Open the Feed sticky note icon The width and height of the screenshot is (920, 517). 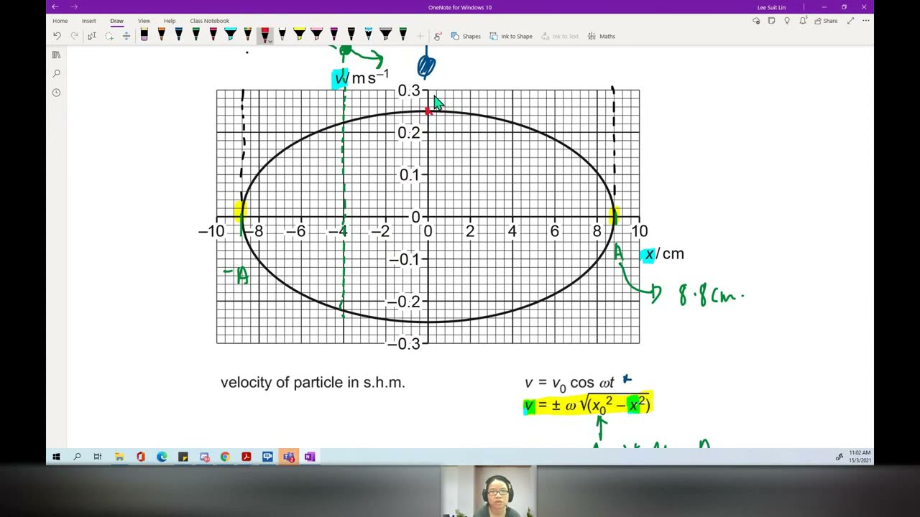coord(771,21)
